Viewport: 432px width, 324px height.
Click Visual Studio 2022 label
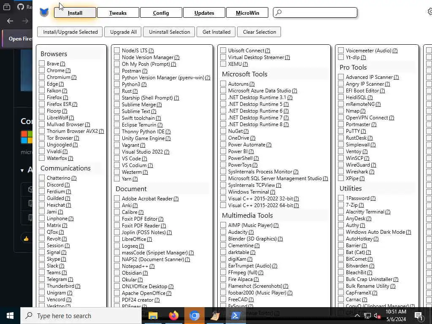[143, 151]
